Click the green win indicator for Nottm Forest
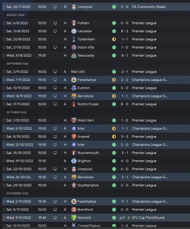This screenshot has width=190, height=229. pyautogui.click(x=114, y=104)
